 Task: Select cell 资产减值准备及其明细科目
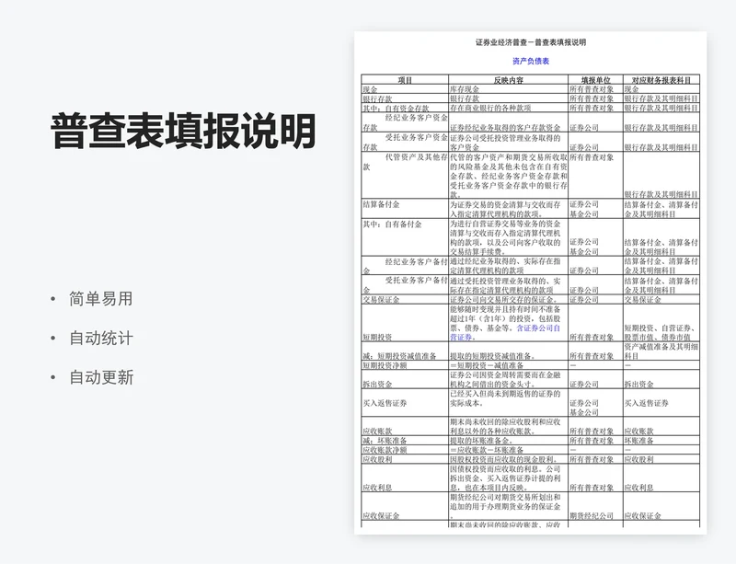661,351
